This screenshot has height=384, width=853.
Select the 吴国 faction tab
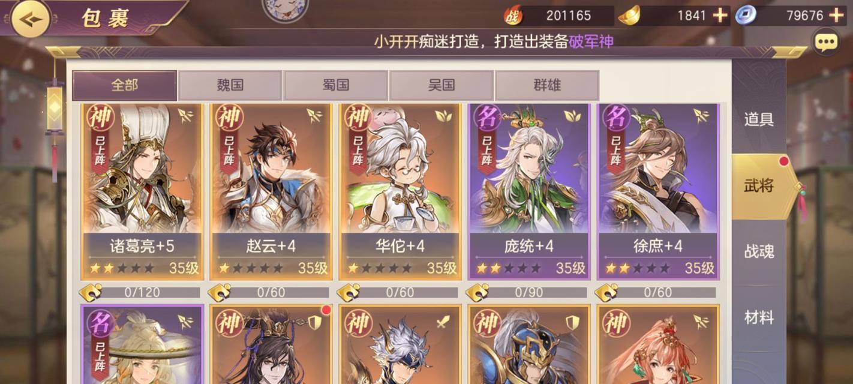pos(441,85)
